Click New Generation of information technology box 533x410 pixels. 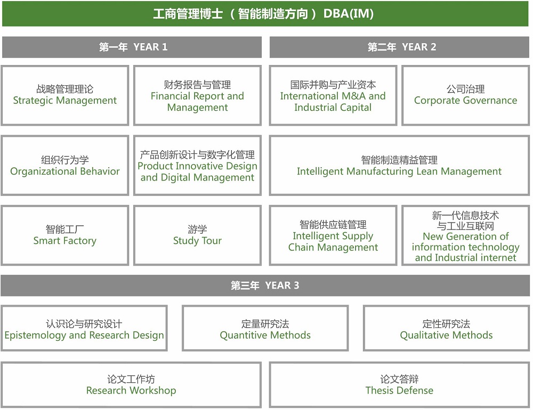pos(466,235)
